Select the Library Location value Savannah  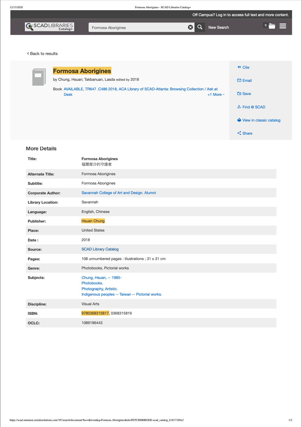pyautogui.click(x=90, y=202)
